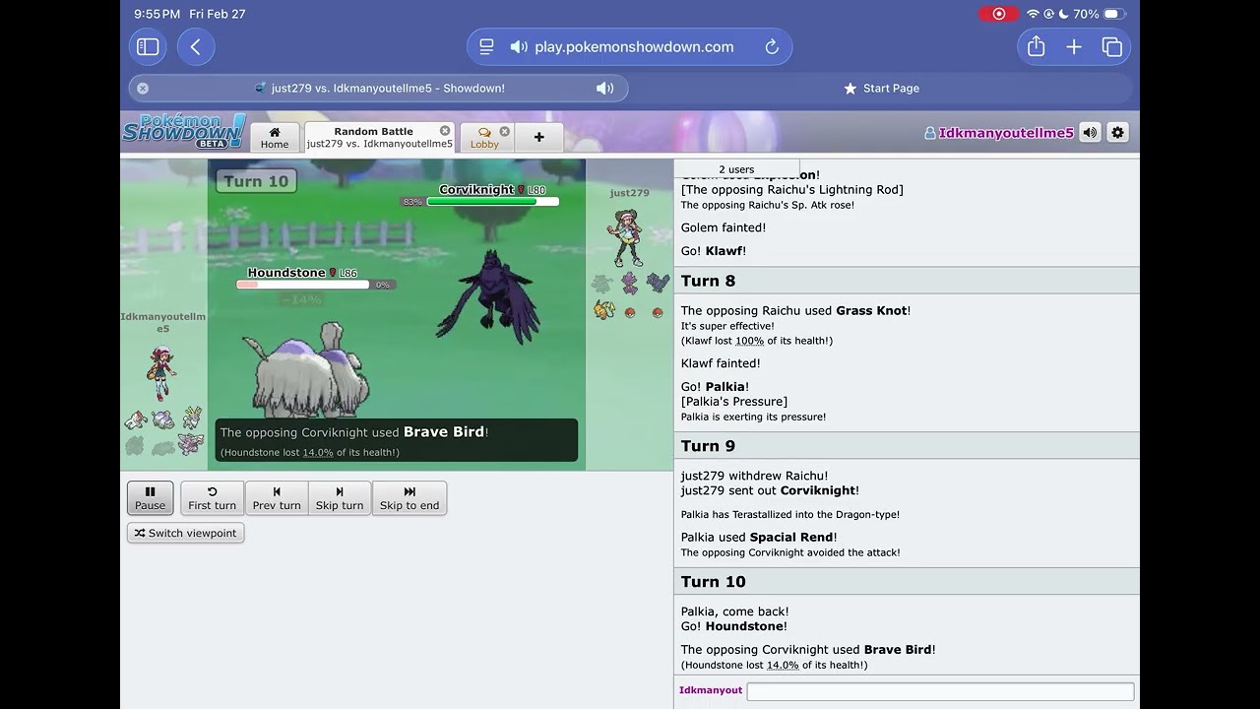Click the Turn 9 header in battle log
The width and height of the screenshot is (1260, 709).
pyautogui.click(x=907, y=446)
